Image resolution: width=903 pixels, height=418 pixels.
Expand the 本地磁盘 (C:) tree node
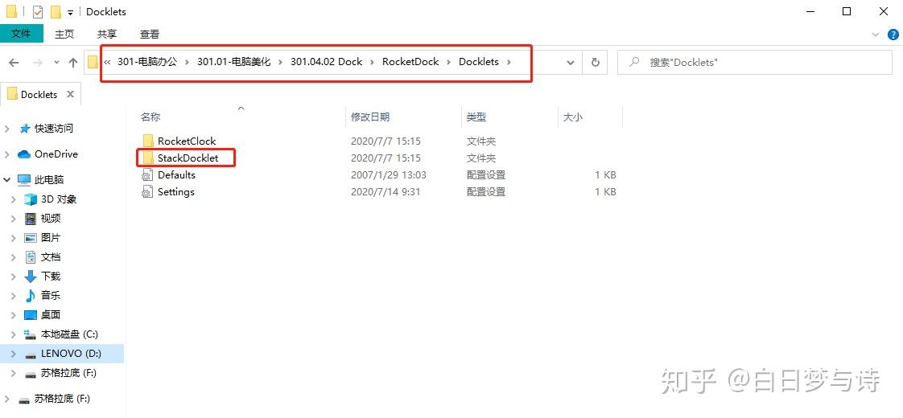pyautogui.click(x=14, y=334)
